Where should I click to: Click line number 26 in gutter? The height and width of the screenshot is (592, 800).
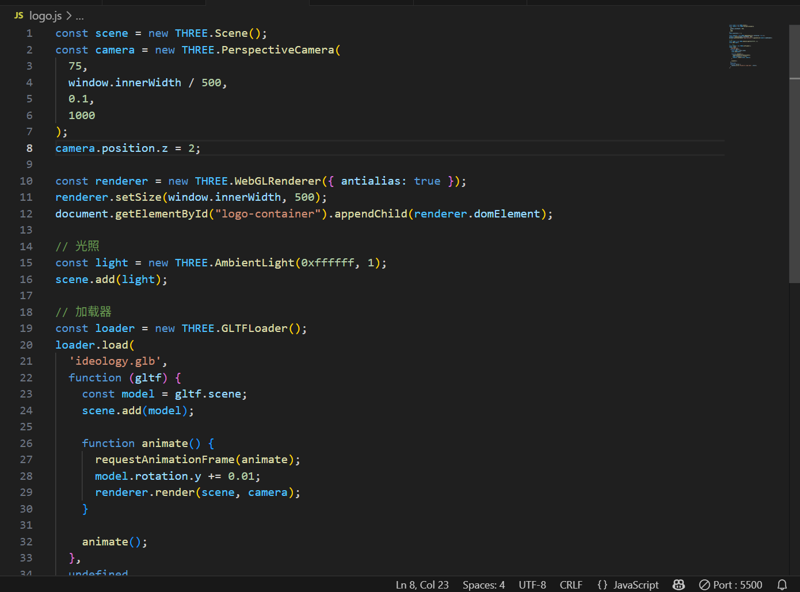coord(26,444)
